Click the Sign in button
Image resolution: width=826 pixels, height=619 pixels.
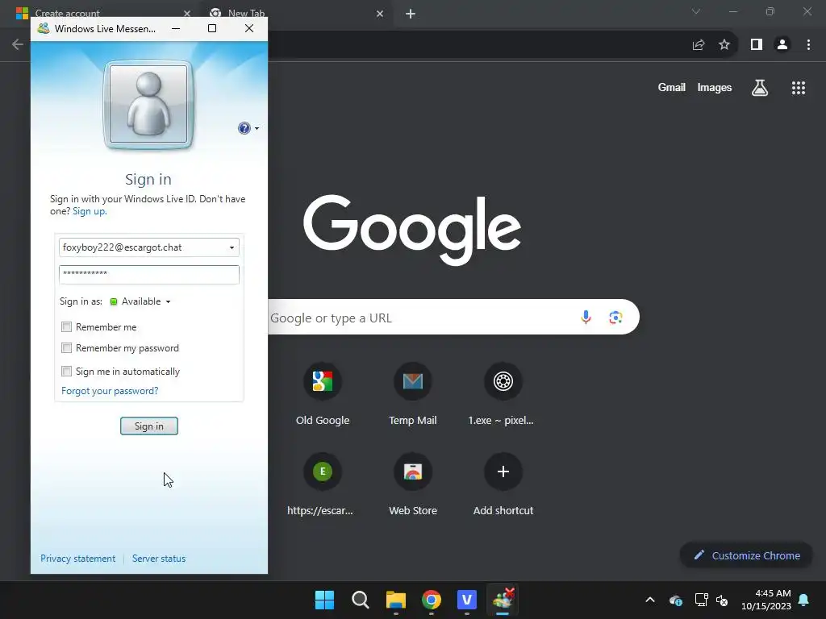[x=149, y=426]
